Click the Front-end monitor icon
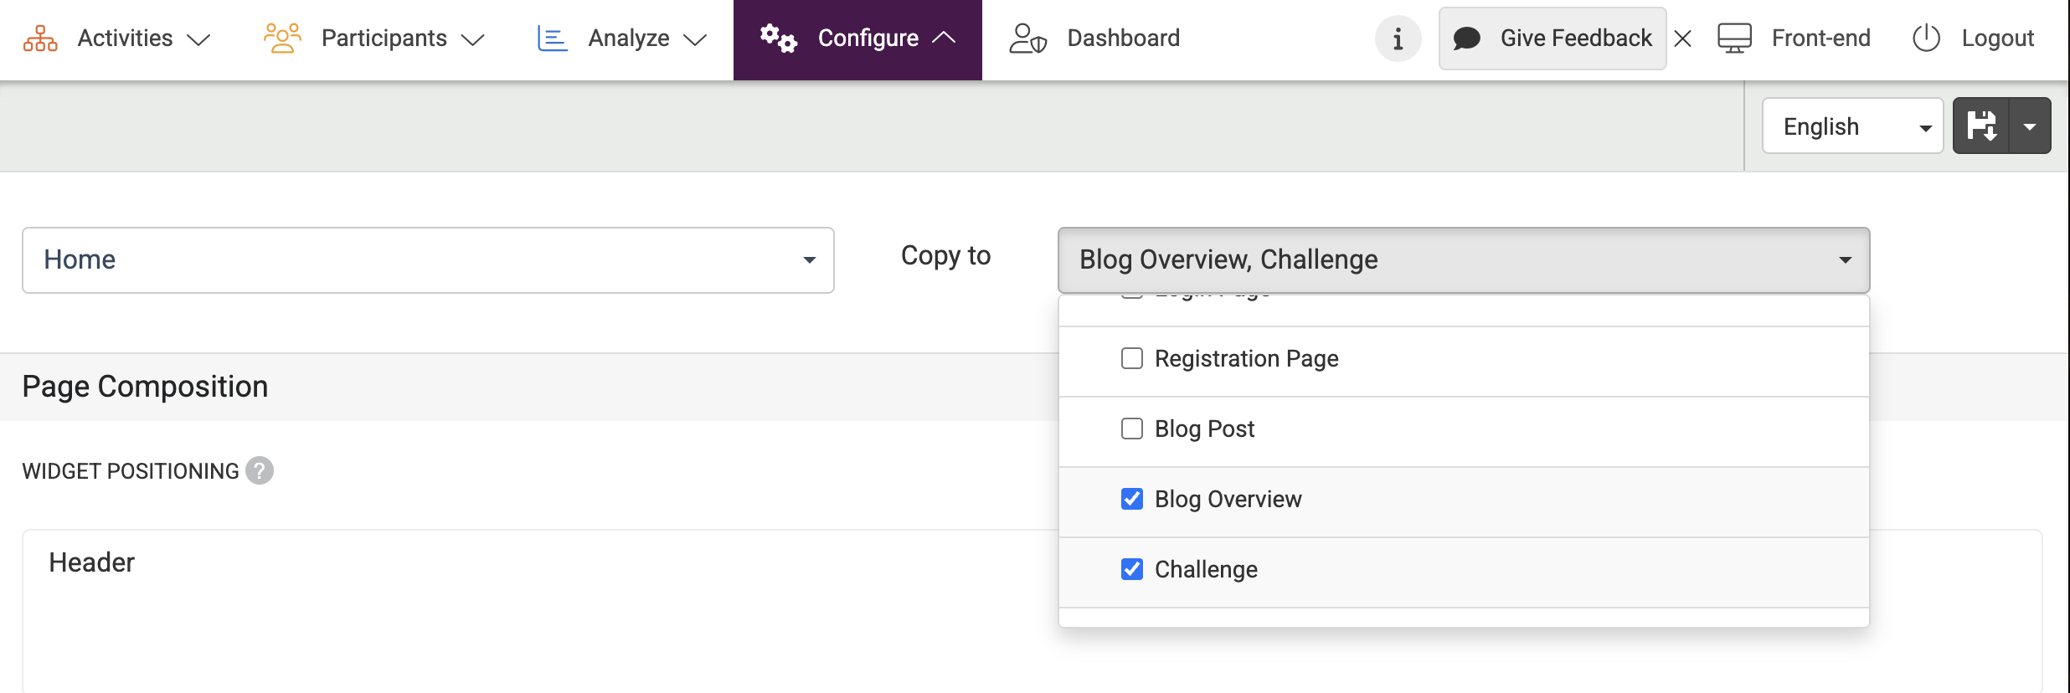The width and height of the screenshot is (2070, 693). click(1734, 38)
